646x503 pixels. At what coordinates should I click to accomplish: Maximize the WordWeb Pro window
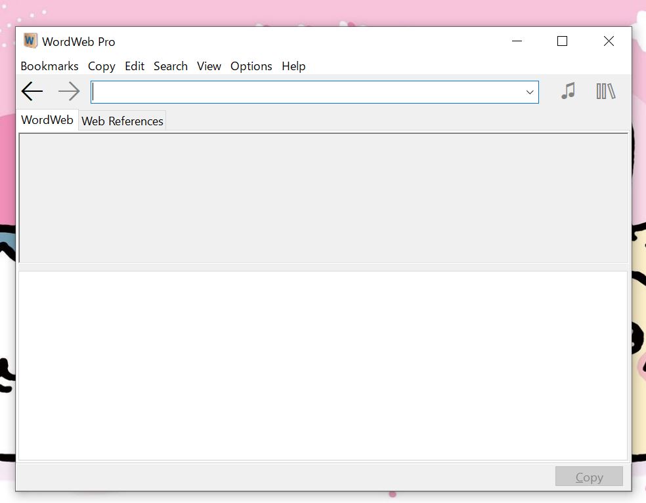562,41
